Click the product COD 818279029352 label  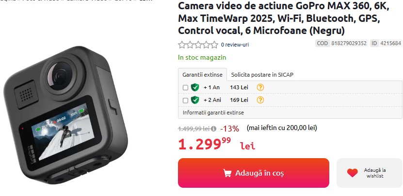tap(341, 43)
